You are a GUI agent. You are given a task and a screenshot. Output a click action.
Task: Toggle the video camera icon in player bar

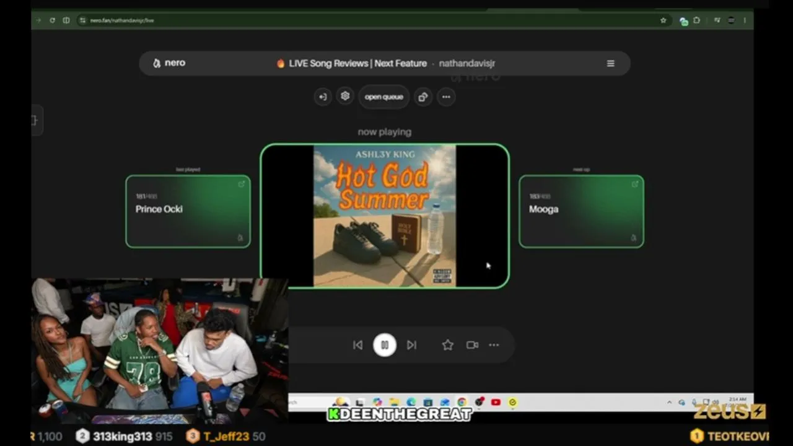pos(472,345)
